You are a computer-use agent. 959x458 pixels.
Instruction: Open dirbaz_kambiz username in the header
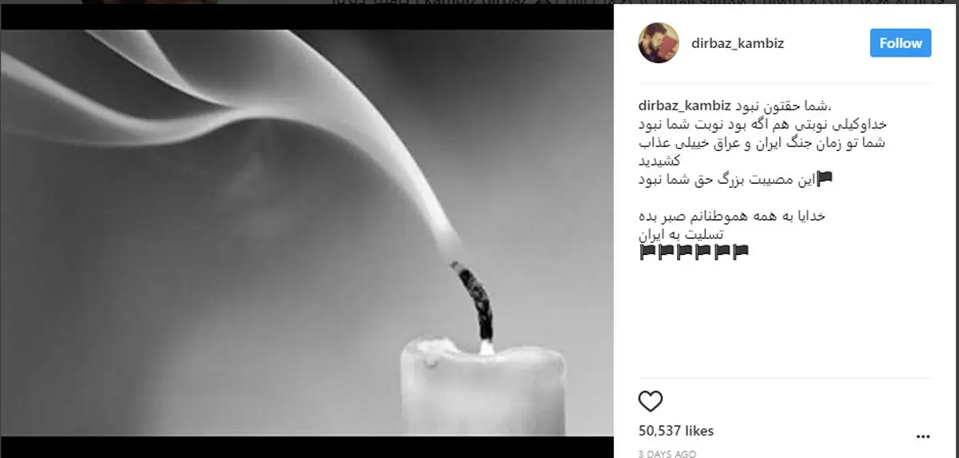point(738,44)
